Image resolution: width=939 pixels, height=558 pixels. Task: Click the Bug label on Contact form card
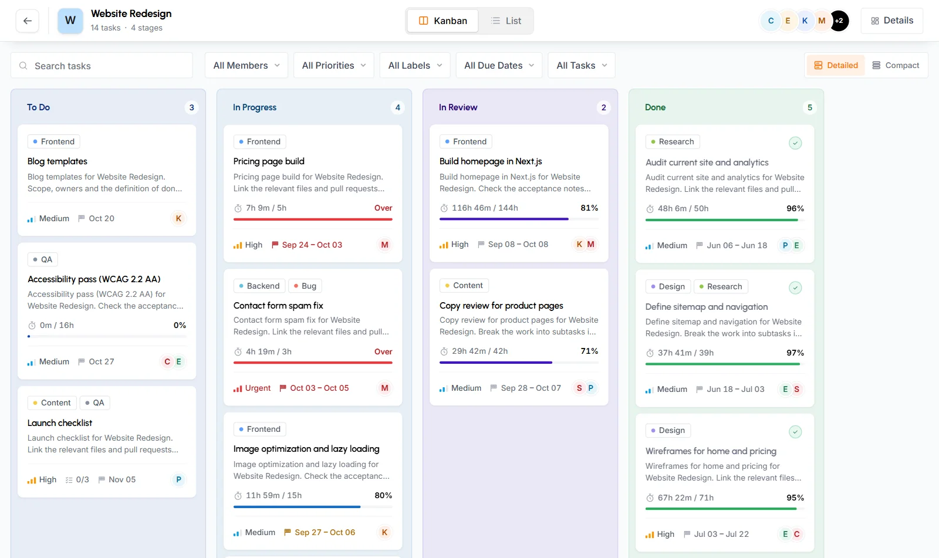tap(305, 286)
